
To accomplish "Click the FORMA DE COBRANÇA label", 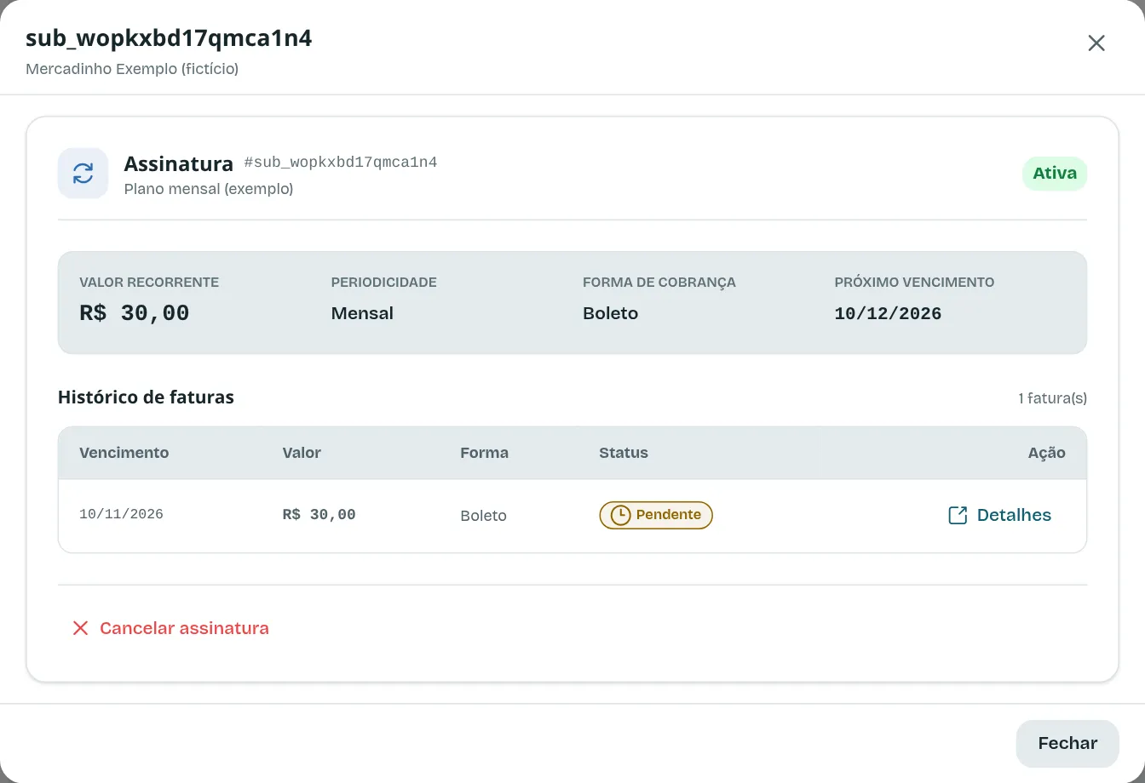I will pyautogui.click(x=659, y=283).
